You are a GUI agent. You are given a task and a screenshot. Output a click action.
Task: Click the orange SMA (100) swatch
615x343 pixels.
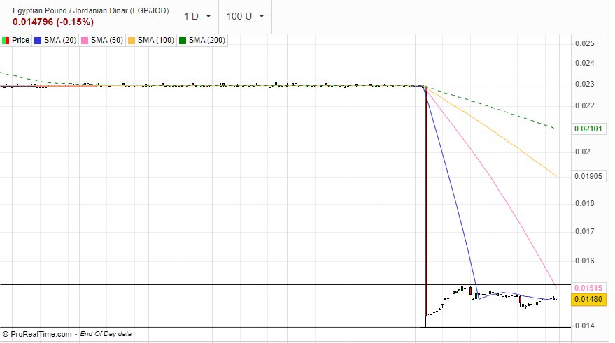pos(132,41)
